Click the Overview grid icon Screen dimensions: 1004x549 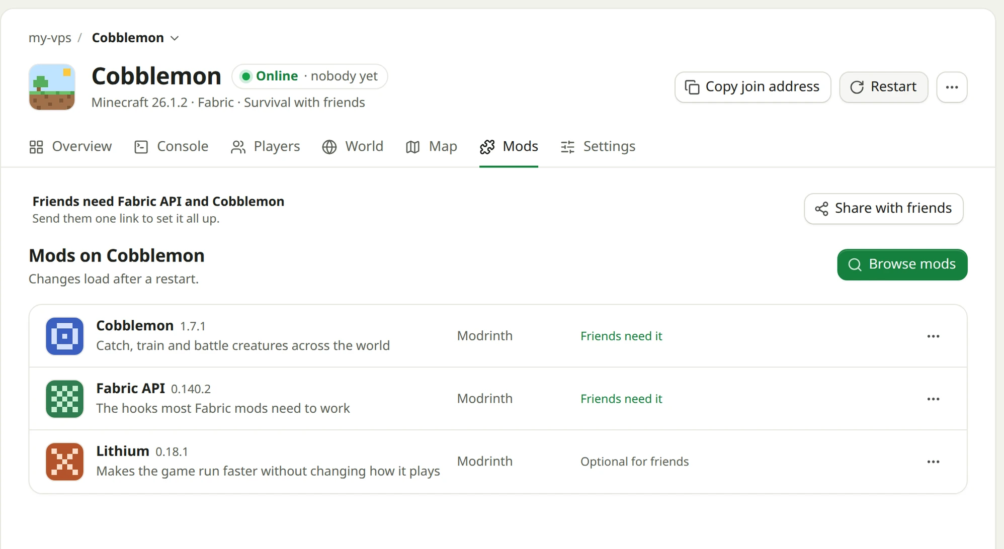(36, 147)
